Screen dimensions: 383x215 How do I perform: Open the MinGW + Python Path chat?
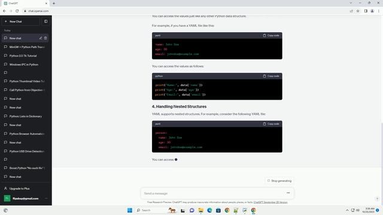[x=25, y=47]
